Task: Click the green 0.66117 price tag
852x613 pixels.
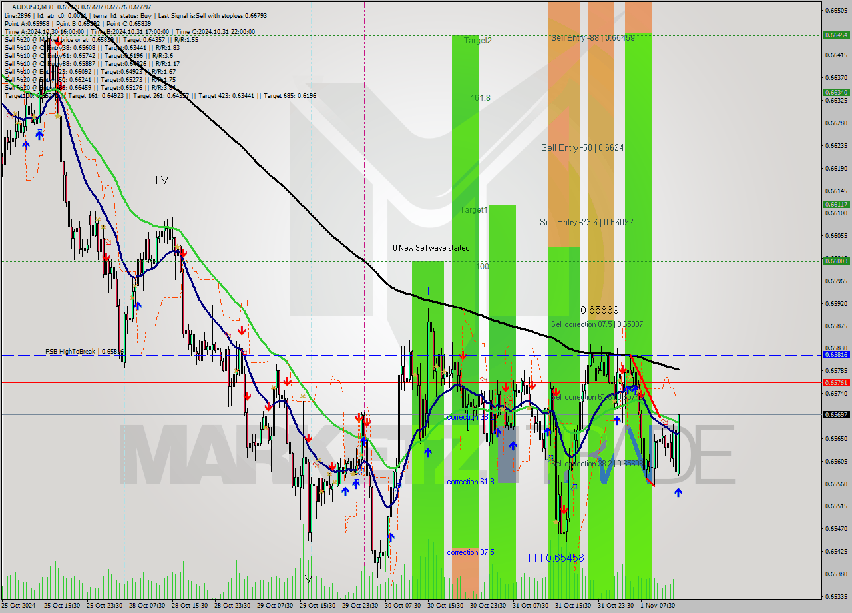Action: [x=836, y=204]
